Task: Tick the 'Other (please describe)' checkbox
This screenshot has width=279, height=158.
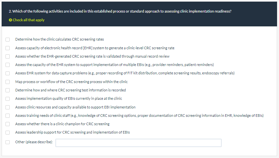Action: (7, 142)
